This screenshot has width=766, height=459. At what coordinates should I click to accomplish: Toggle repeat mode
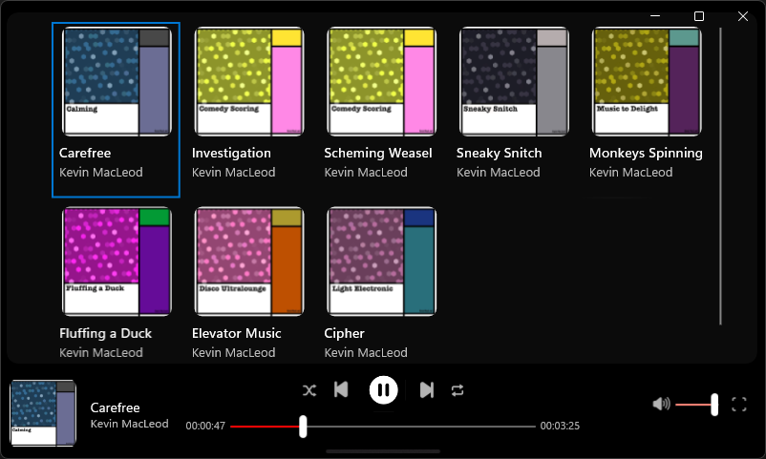pos(457,390)
